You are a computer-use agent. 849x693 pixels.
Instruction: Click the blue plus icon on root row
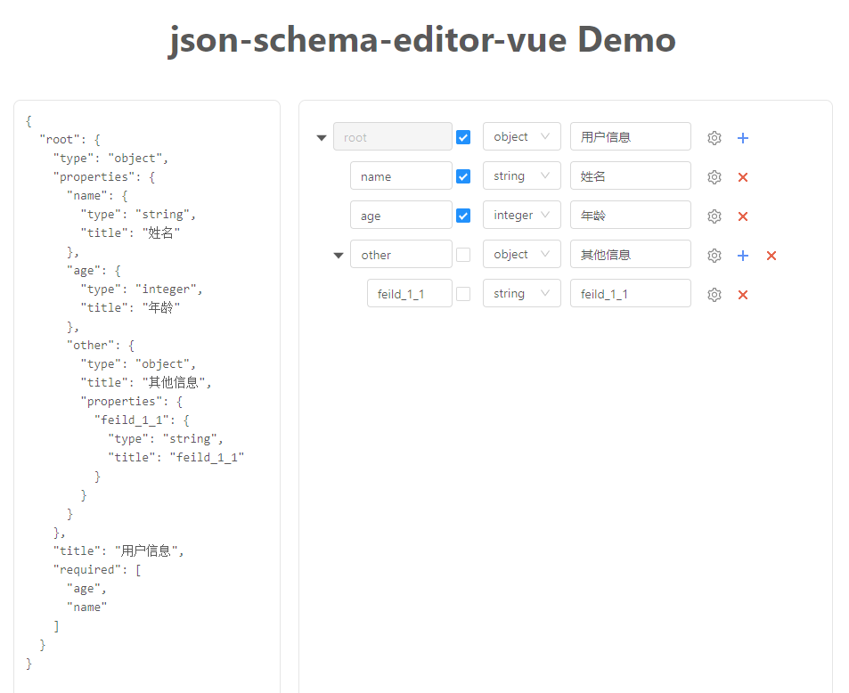point(743,138)
